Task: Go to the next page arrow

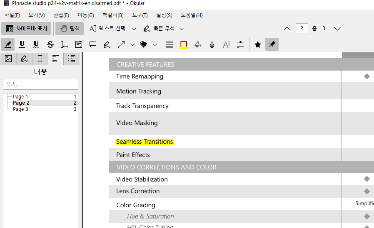Action: tap(337, 29)
